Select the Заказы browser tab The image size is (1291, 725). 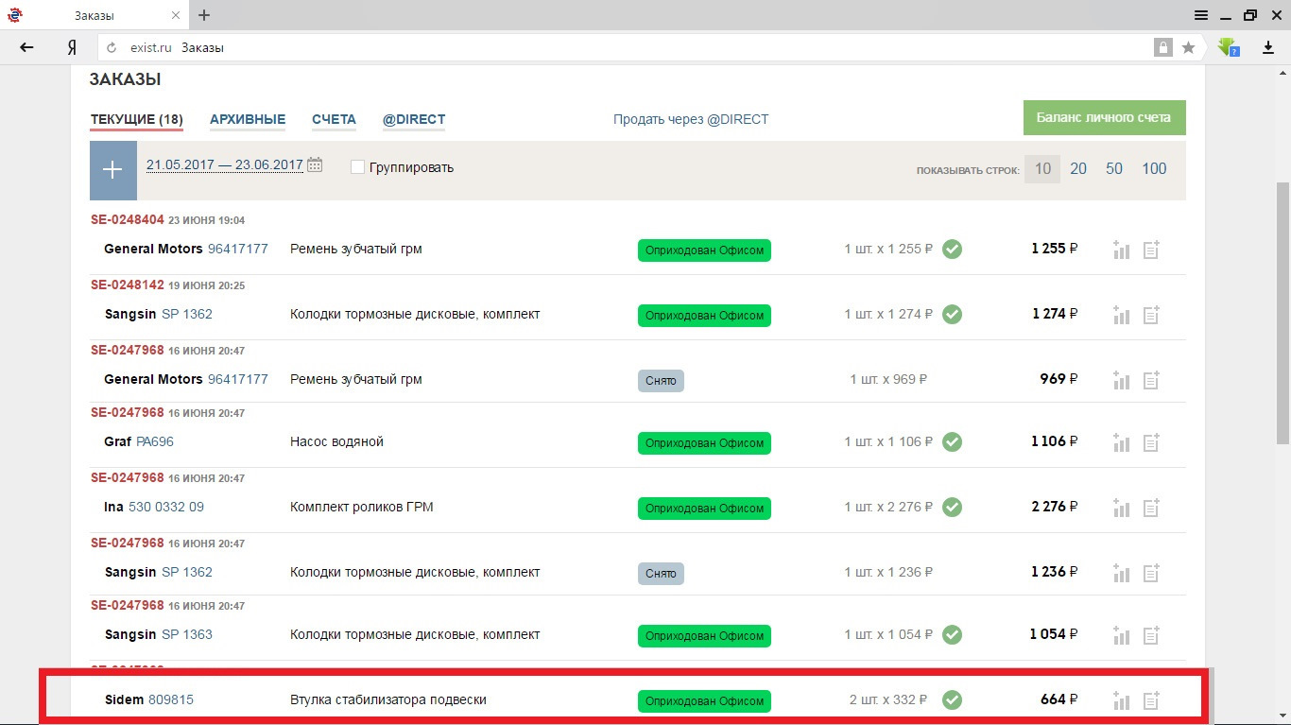coord(95,15)
